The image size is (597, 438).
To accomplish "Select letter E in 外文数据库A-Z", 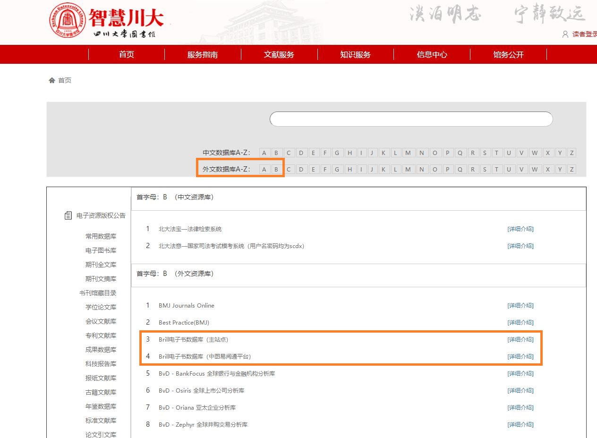I will 313,169.
